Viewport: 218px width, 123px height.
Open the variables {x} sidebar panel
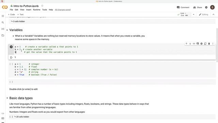coord(3,29)
